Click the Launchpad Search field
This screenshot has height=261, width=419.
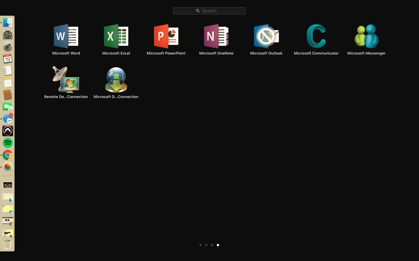pos(210,11)
